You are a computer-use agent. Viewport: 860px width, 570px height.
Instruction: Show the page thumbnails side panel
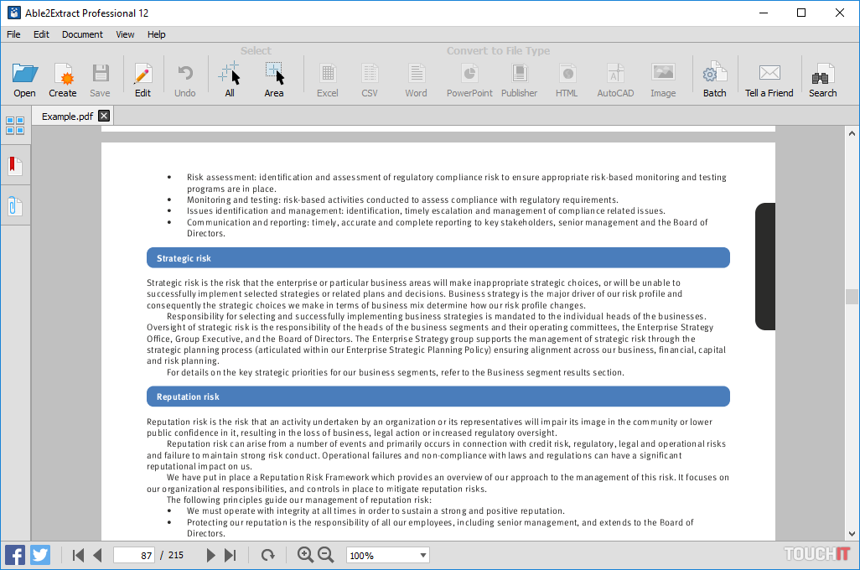15,126
